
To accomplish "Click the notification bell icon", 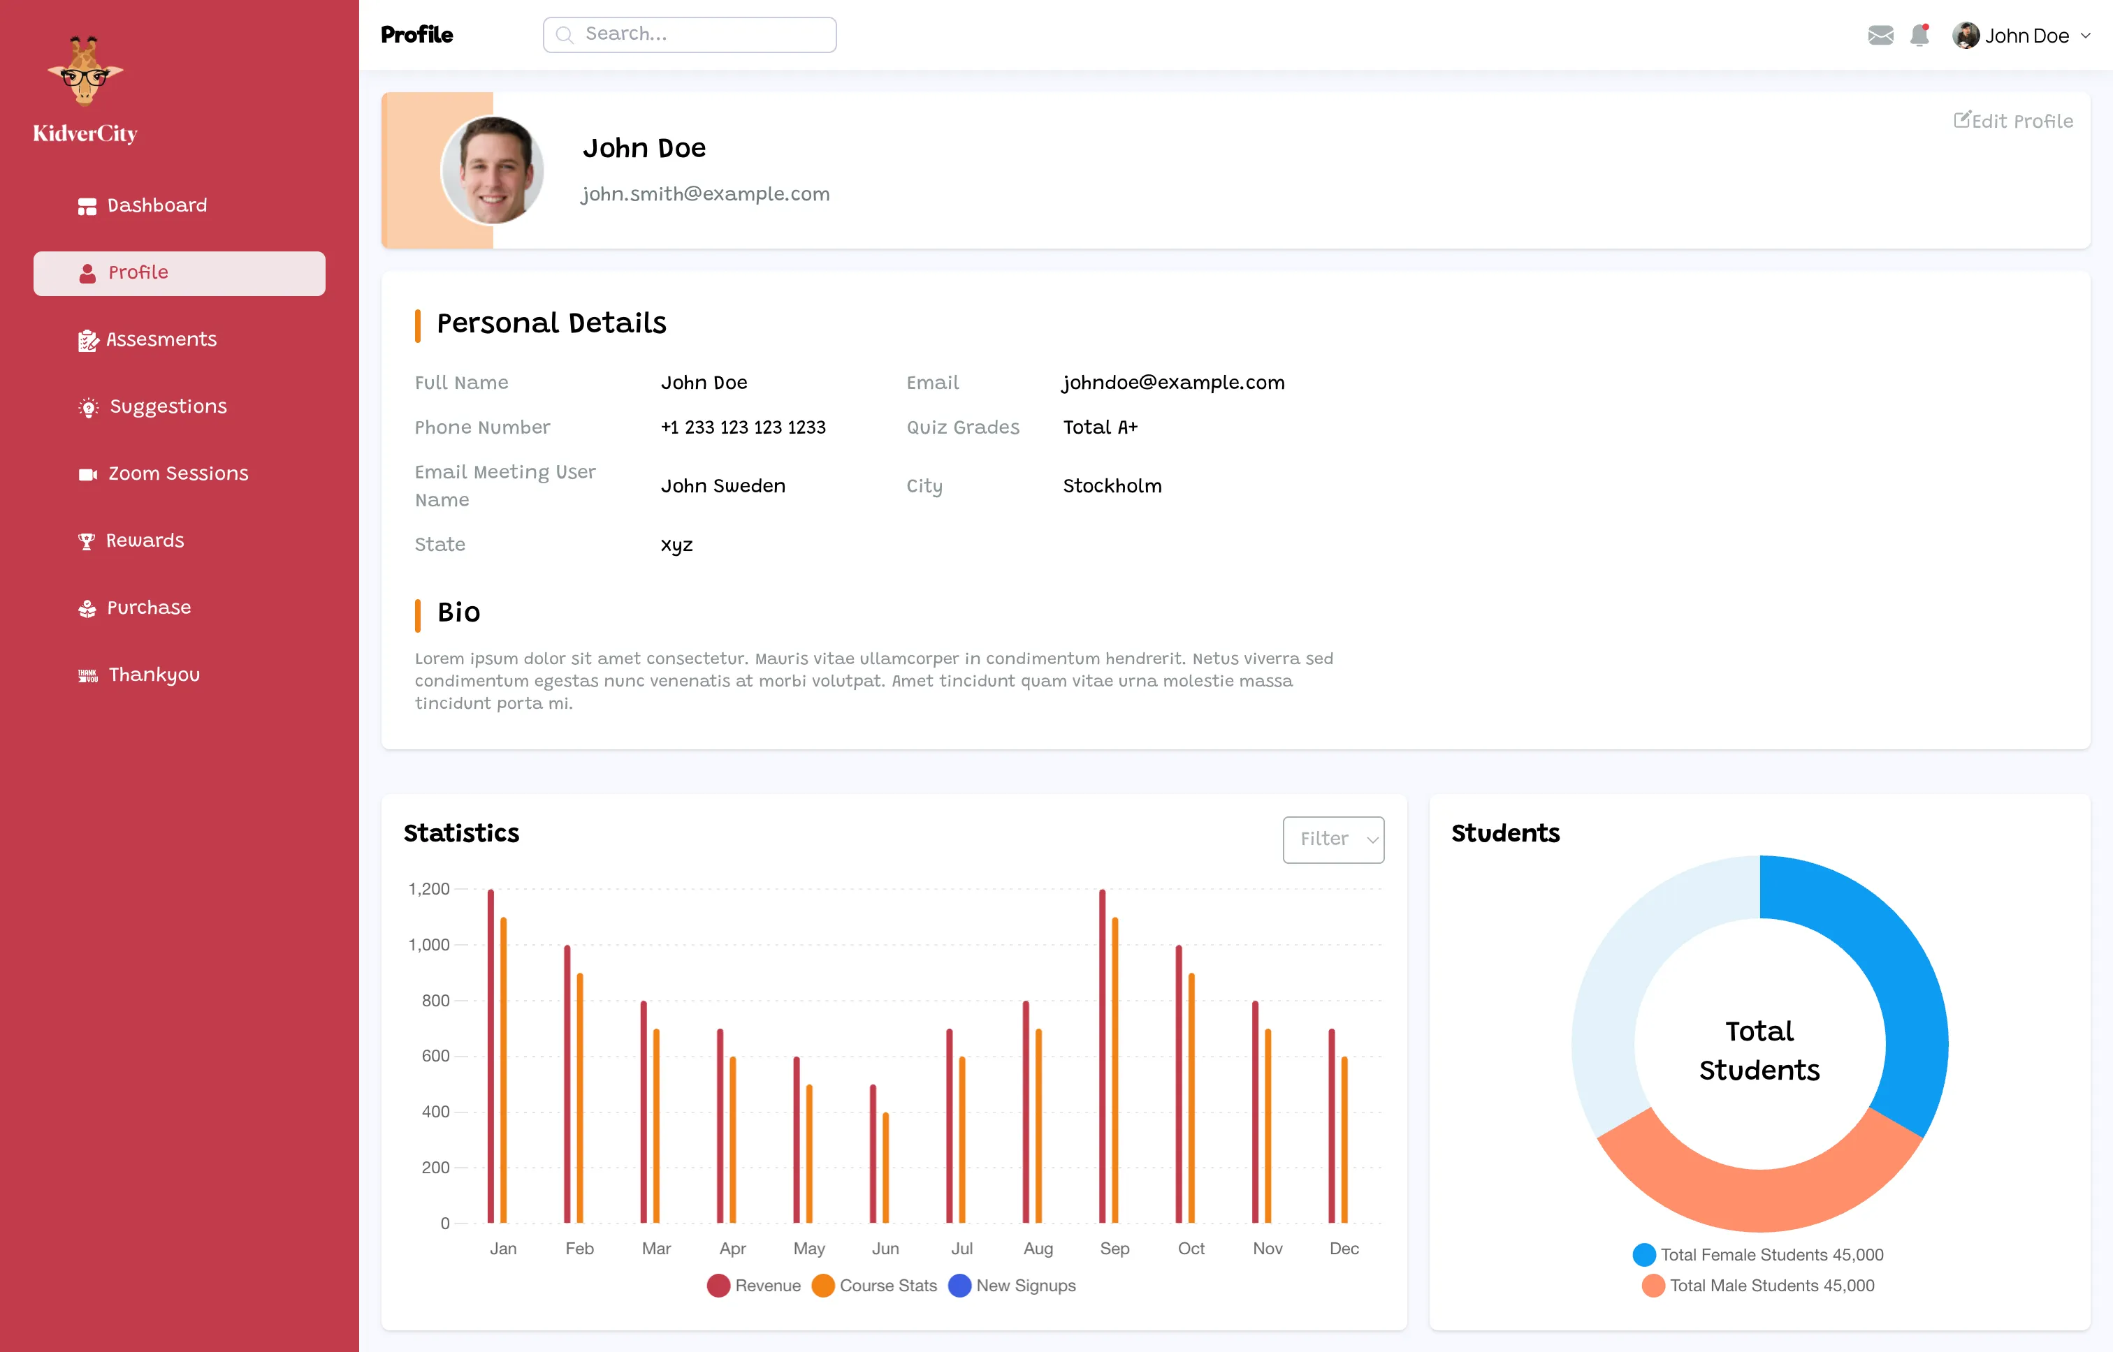I will pos(1919,35).
